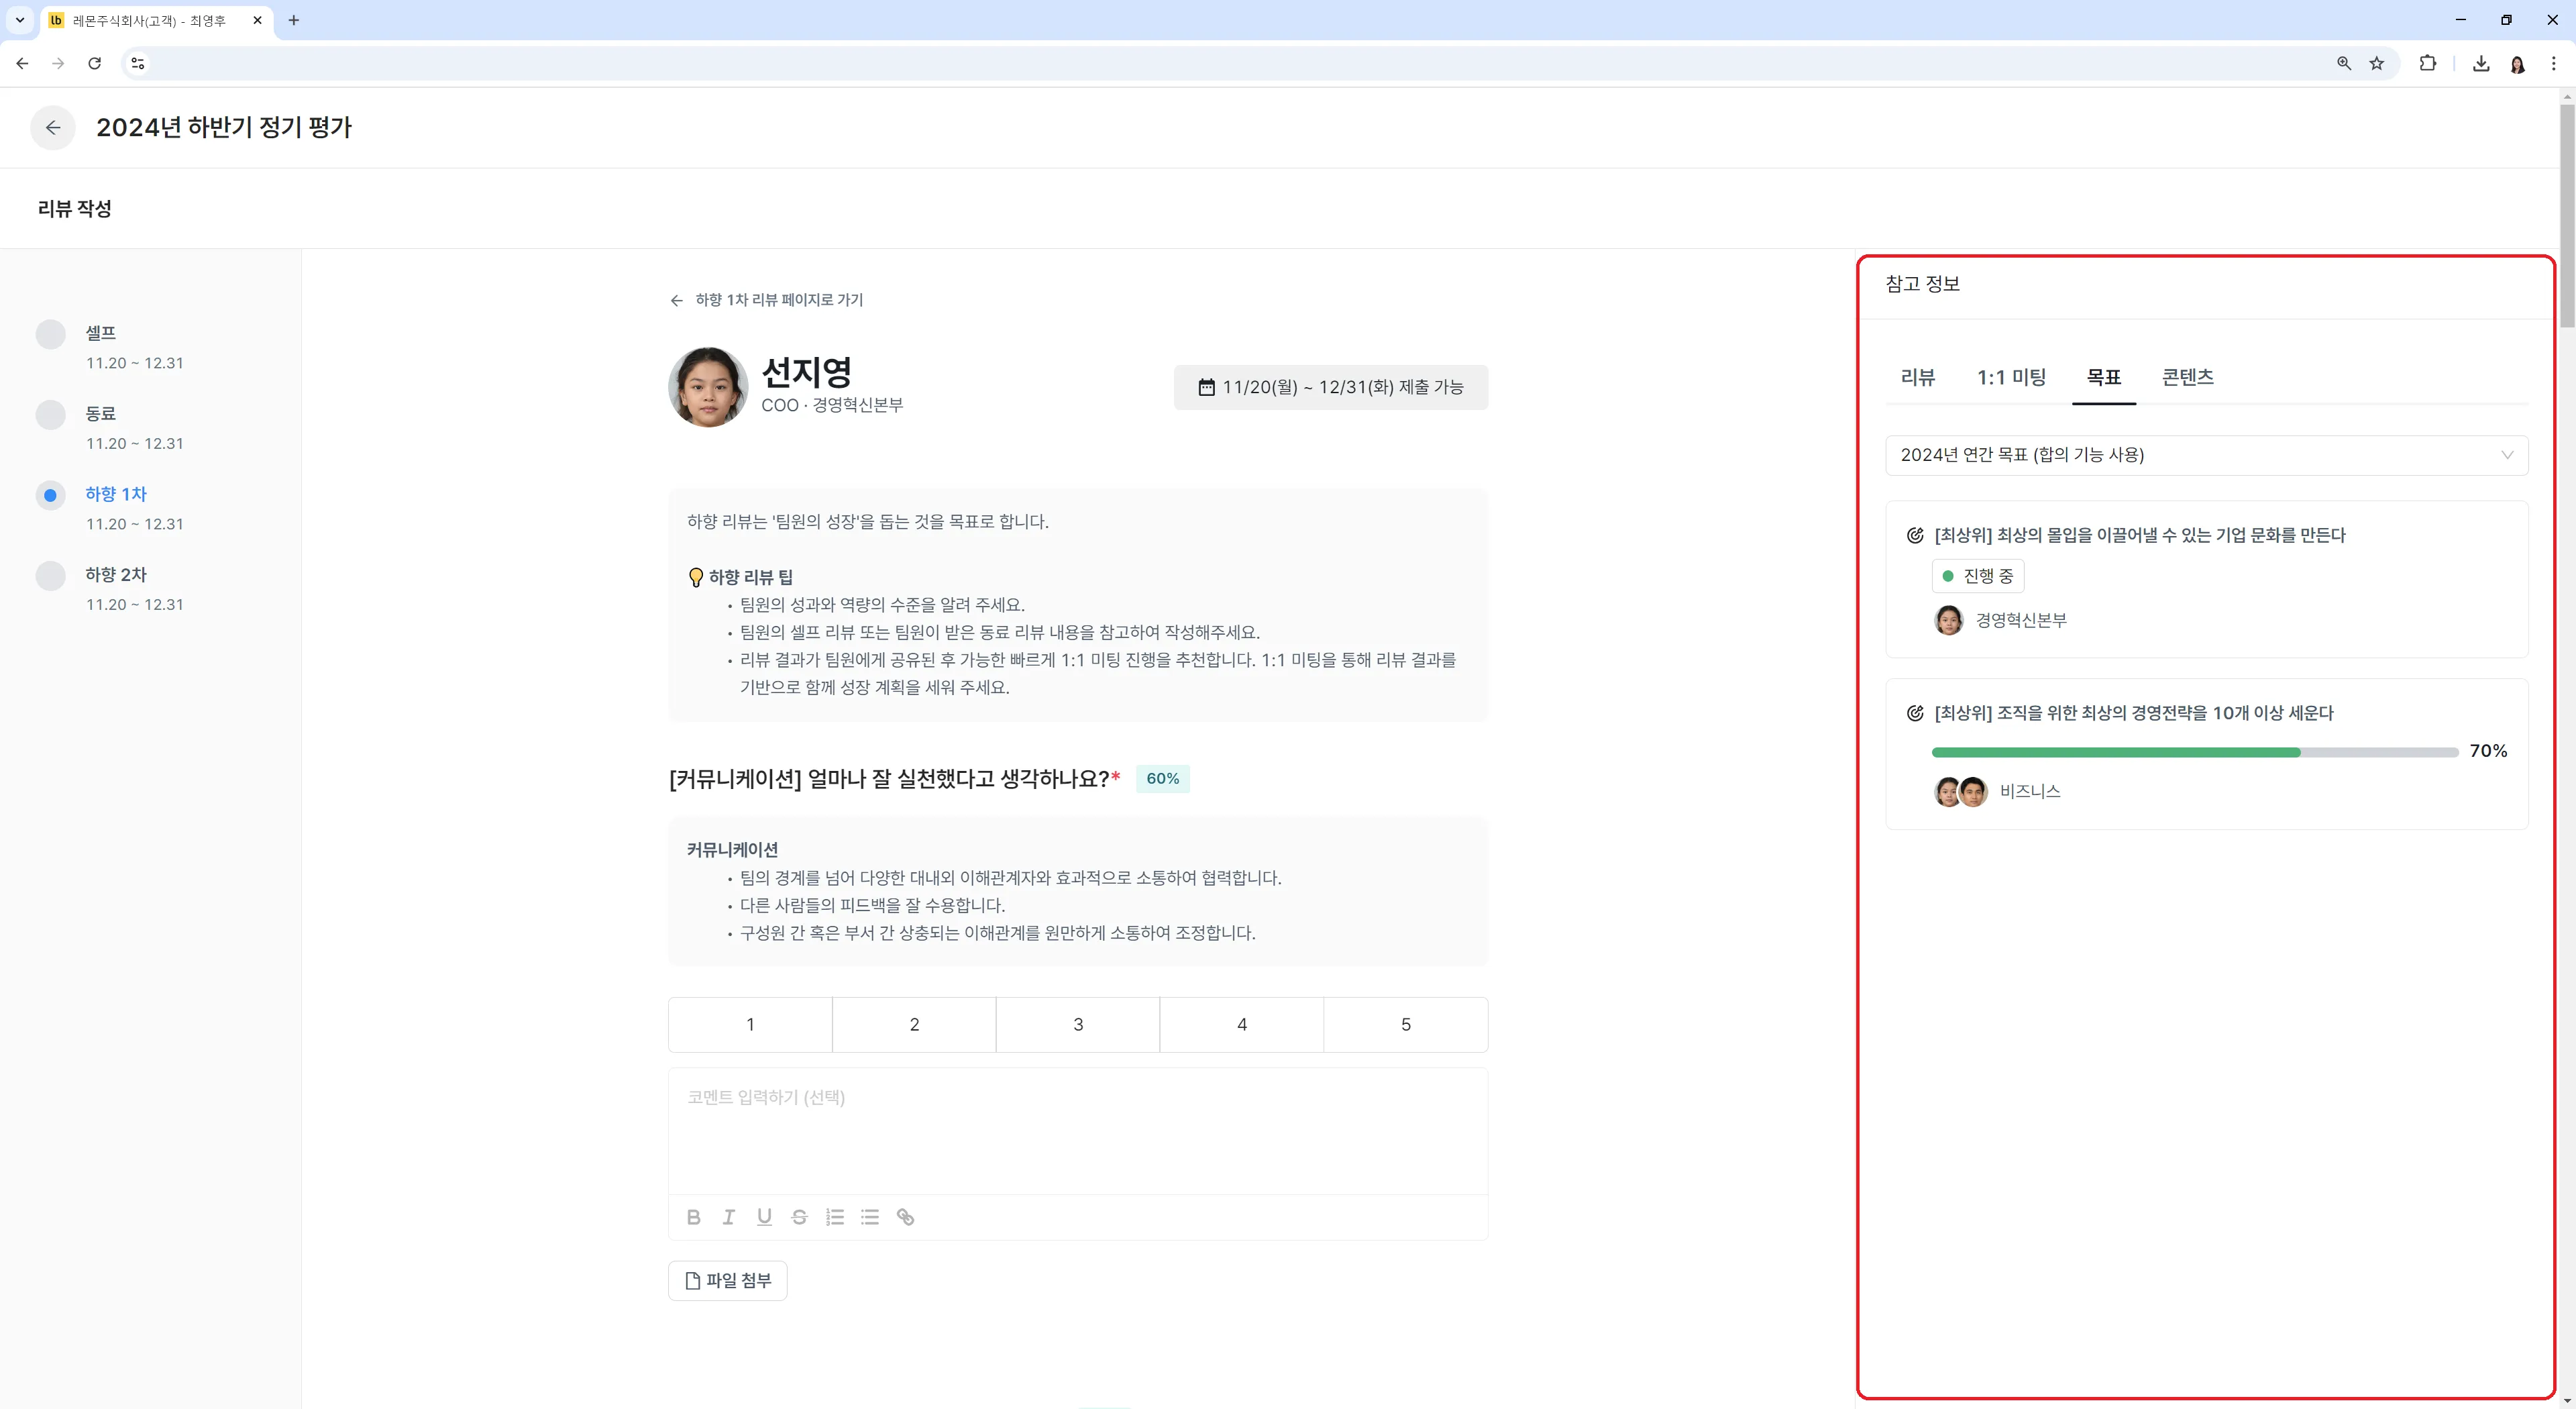Open a new browser tab
Viewport: 2576px width, 1409px height.
(x=294, y=20)
